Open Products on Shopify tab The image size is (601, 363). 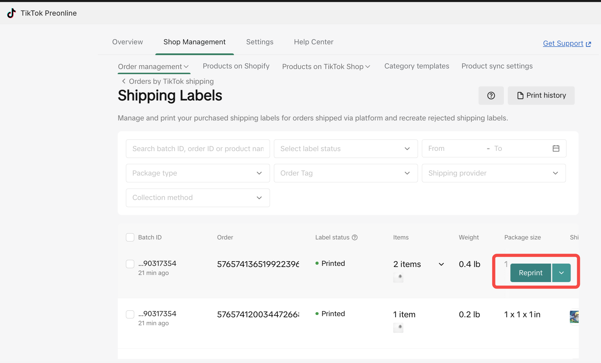(236, 66)
